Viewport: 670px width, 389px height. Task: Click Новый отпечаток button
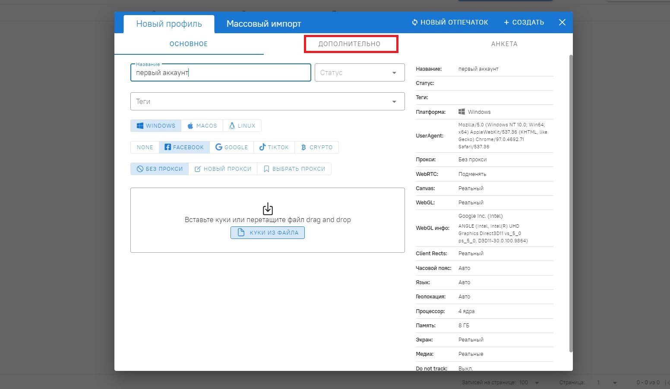[449, 22]
